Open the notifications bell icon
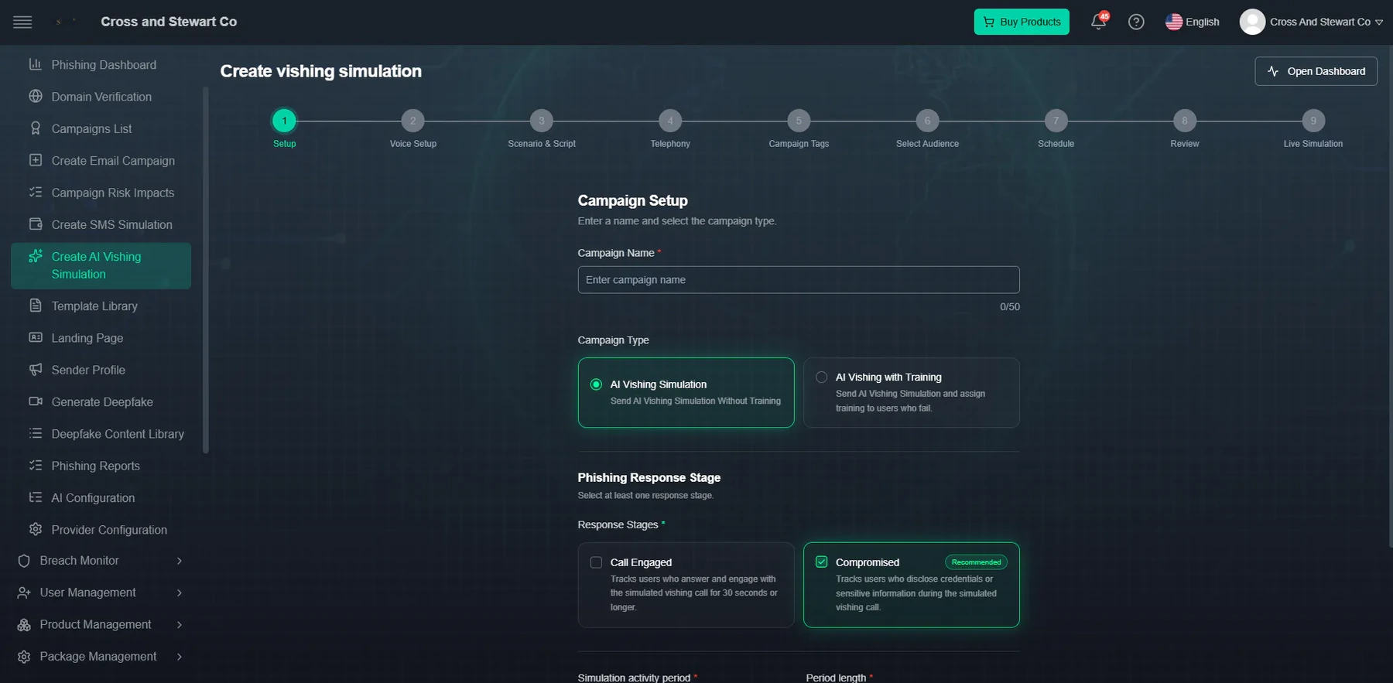The image size is (1393, 683). click(x=1098, y=22)
